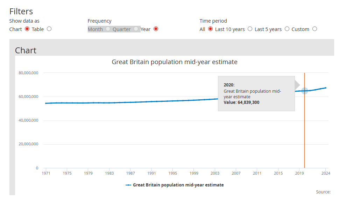Click the chart title text

coord(174,62)
